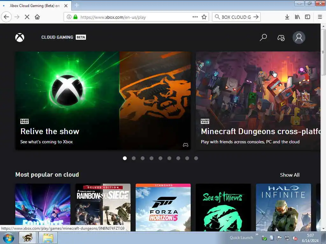Open the Windows Start button
The height and width of the screenshot is (244, 326).
tap(9, 238)
